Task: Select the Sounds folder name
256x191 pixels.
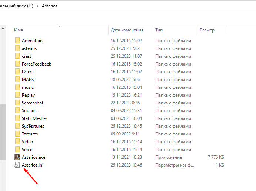Action: (29, 111)
